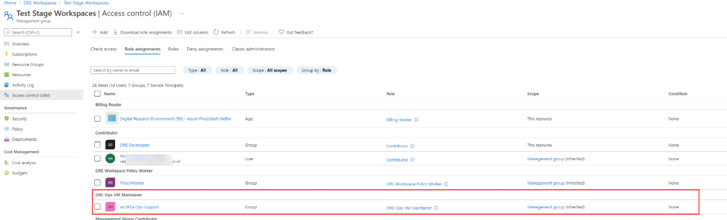Click info icon beside DRE Workspace Policy Worker
This screenshot has width=727, height=220.
coord(446,184)
